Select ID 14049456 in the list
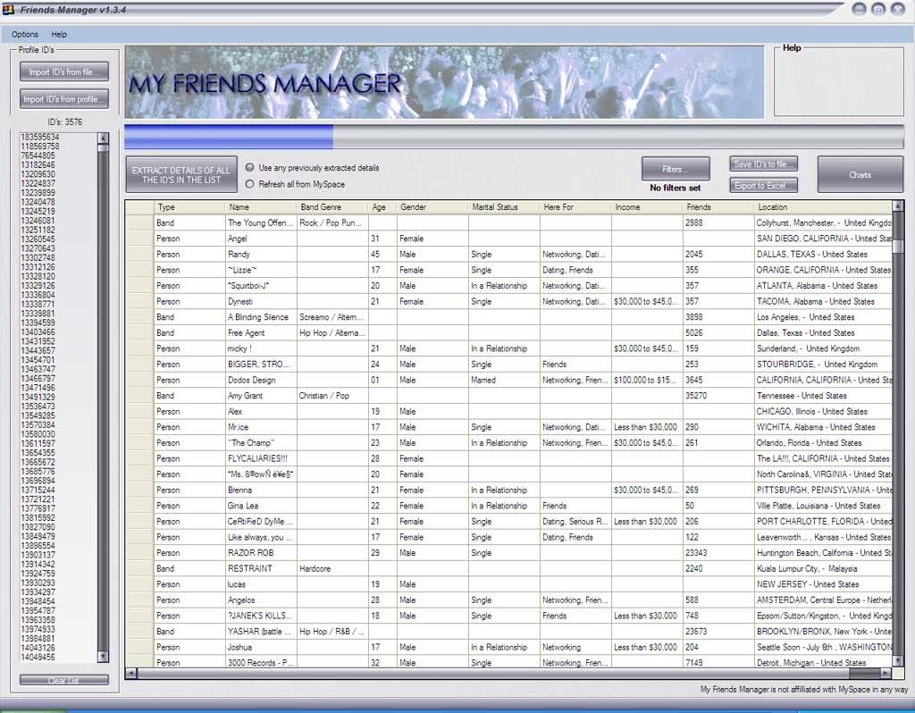This screenshot has width=915, height=713. tap(38, 657)
